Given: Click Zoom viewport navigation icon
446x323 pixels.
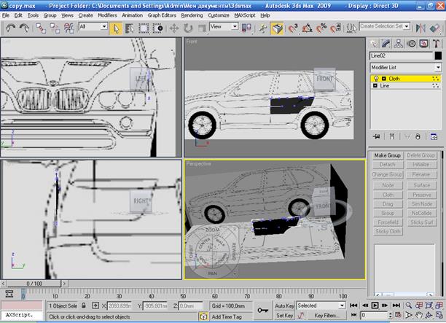Looking at the screenshot, I should tap(408, 305).
